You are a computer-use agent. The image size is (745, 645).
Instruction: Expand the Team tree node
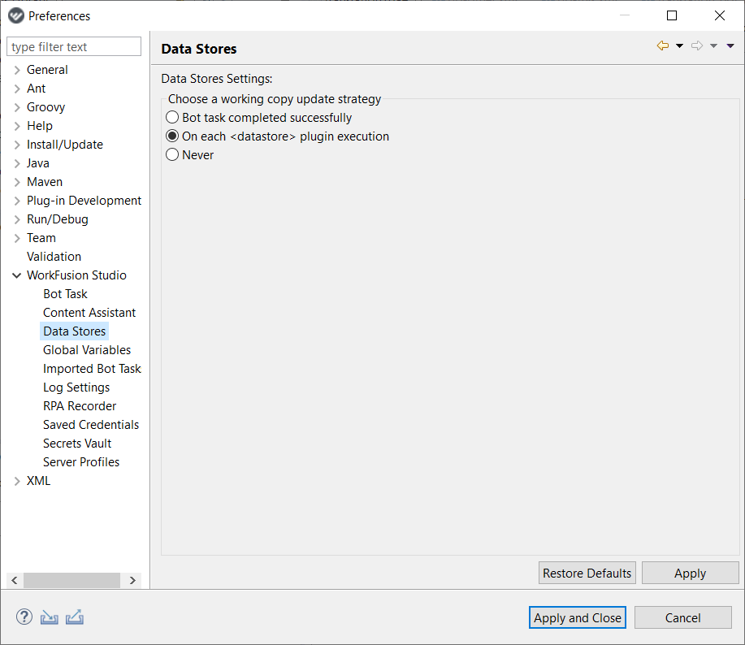tap(17, 239)
